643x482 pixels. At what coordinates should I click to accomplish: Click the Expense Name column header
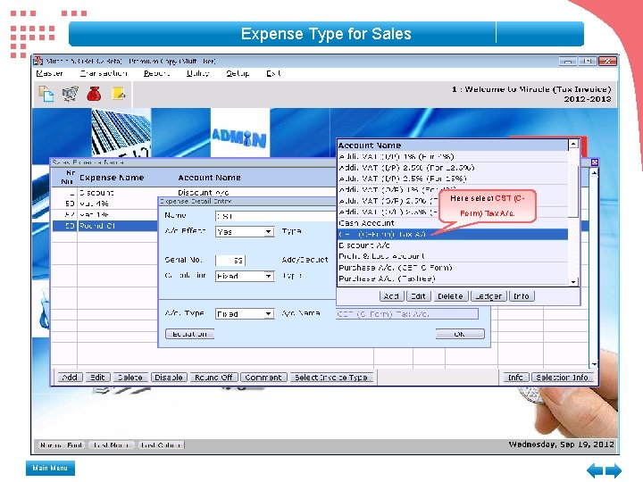pos(112,178)
